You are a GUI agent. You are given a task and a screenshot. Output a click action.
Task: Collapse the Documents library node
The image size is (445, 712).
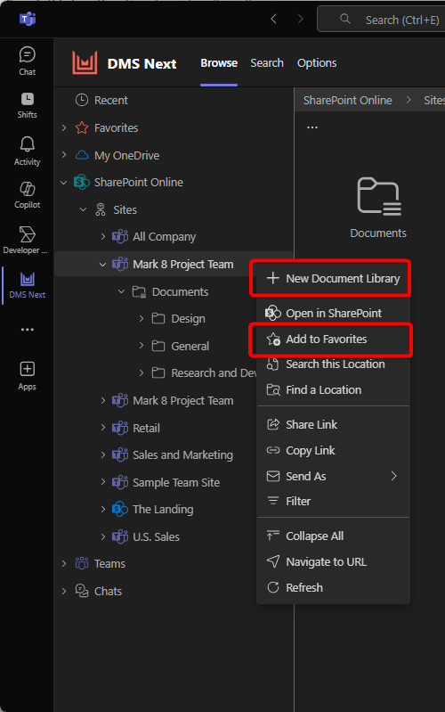(x=122, y=291)
